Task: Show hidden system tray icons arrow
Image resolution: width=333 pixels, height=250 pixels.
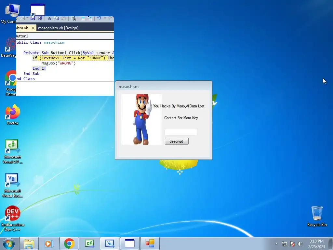Action: pos(276,244)
